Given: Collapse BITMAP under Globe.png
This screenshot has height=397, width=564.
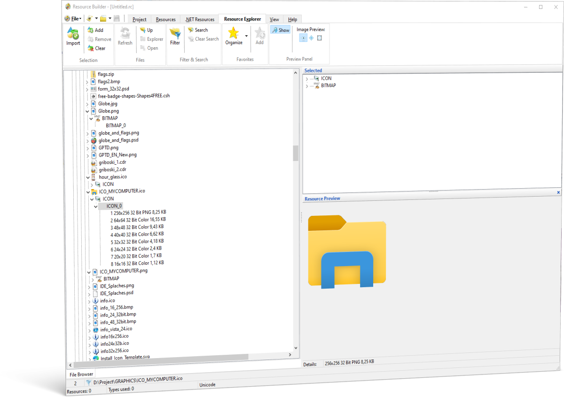Looking at the screenshot, I should pos(91,118).
